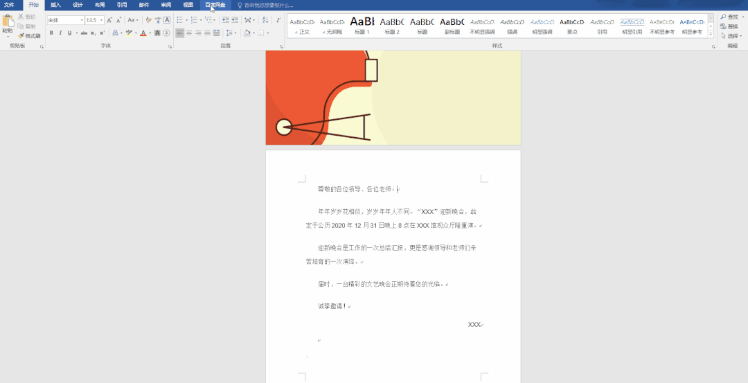This screenshot has height=383, width=748.
Task: Click the Sort (A-Z) icon
Action: coord(265,20)
